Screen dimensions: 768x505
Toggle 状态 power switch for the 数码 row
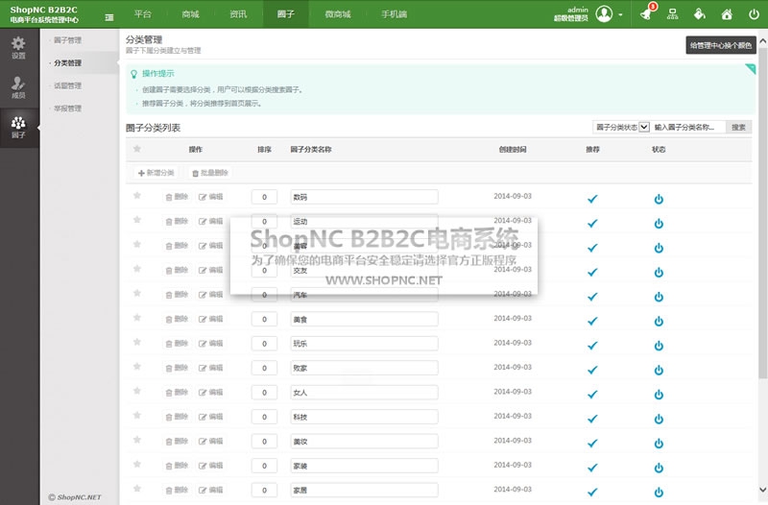(659, 199)
